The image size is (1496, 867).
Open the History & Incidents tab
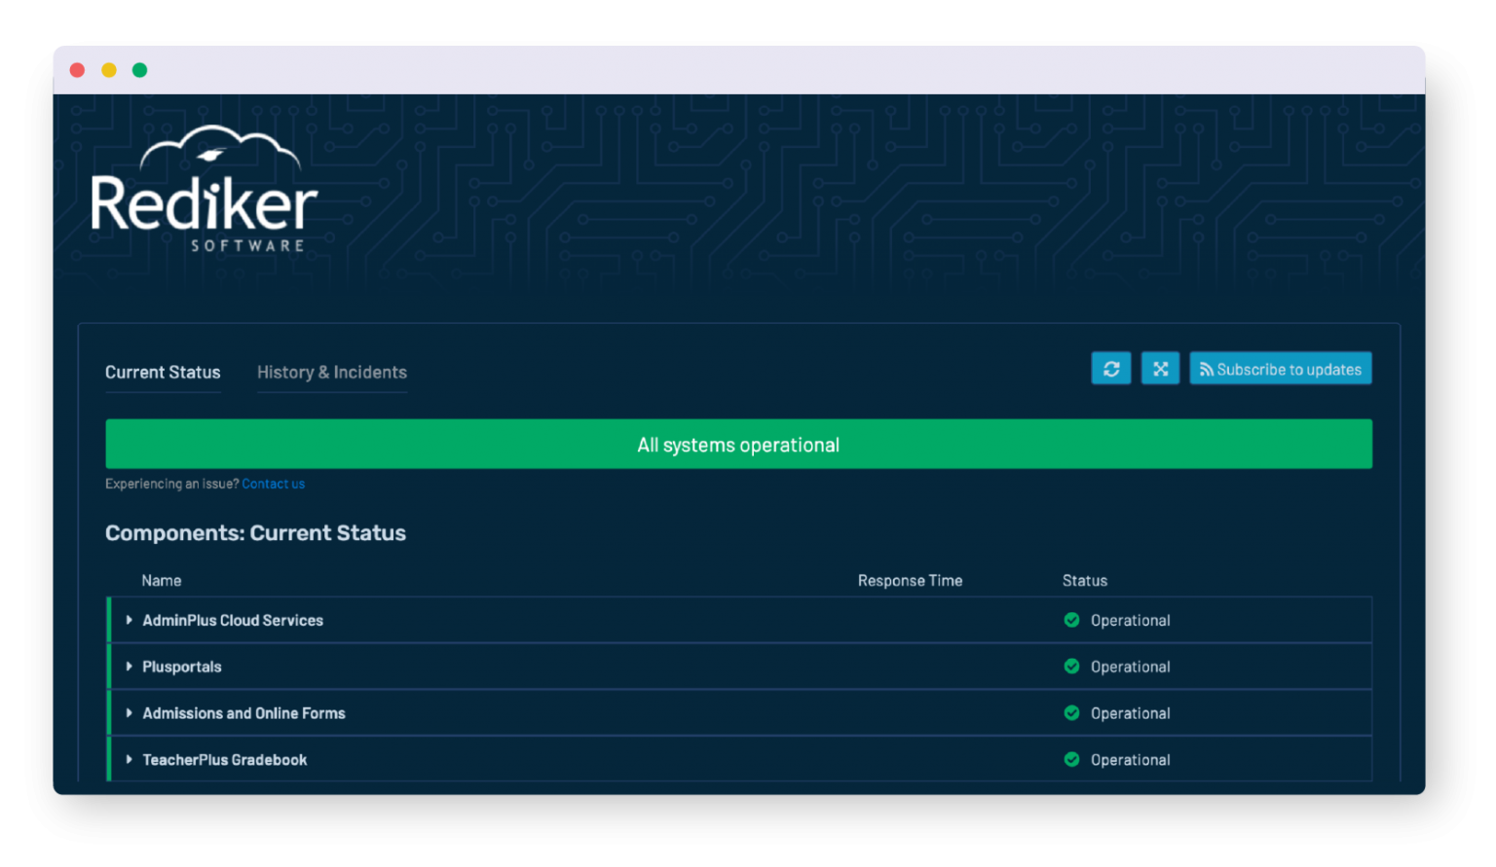331,373
